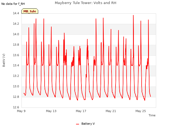
Task: Click the 12.8 y-axis tick label
Action: tap(16, 97)
